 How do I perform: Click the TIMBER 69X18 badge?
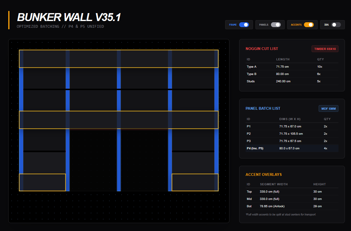325,49
